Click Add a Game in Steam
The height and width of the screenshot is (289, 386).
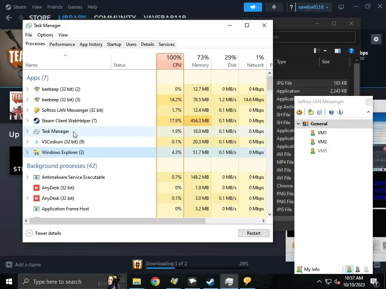[23, 265]
